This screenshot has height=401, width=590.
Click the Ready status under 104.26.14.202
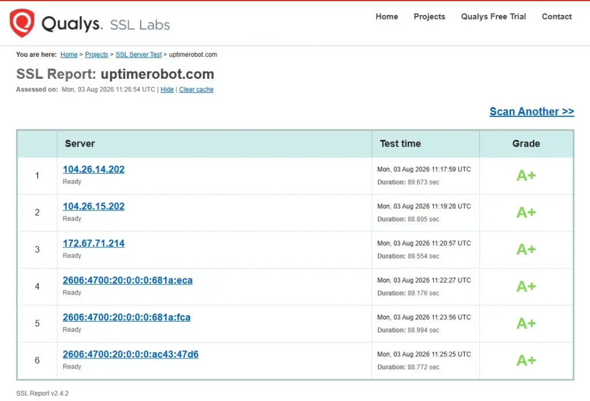click(72, 182)
